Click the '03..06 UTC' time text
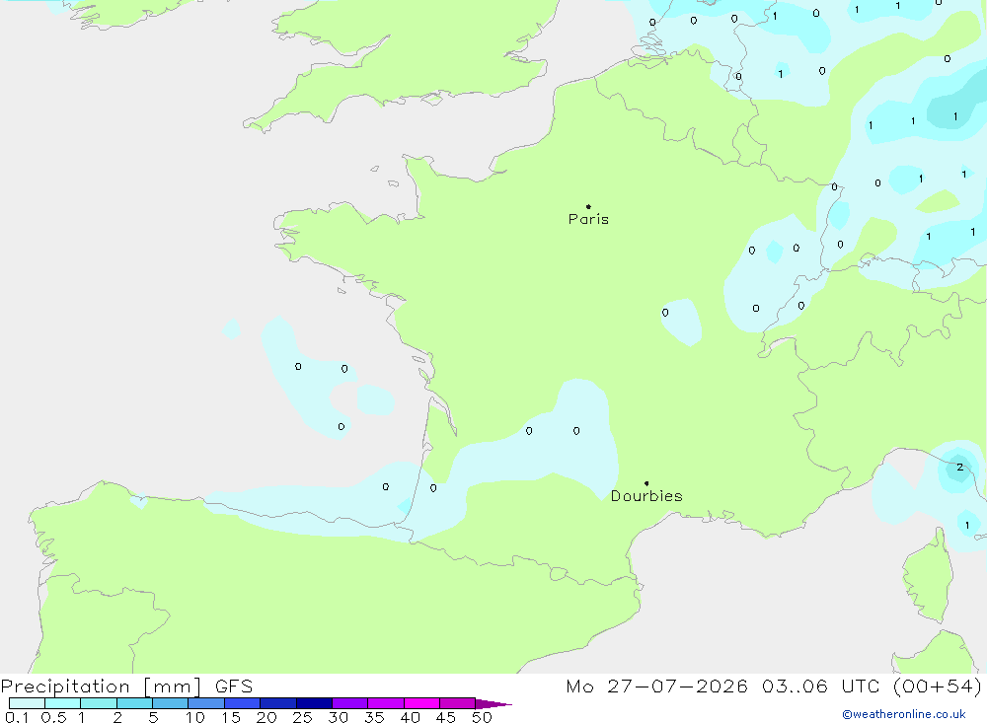Screen dimensions: 987x723 pyautogui.click(x=820, y=686)
